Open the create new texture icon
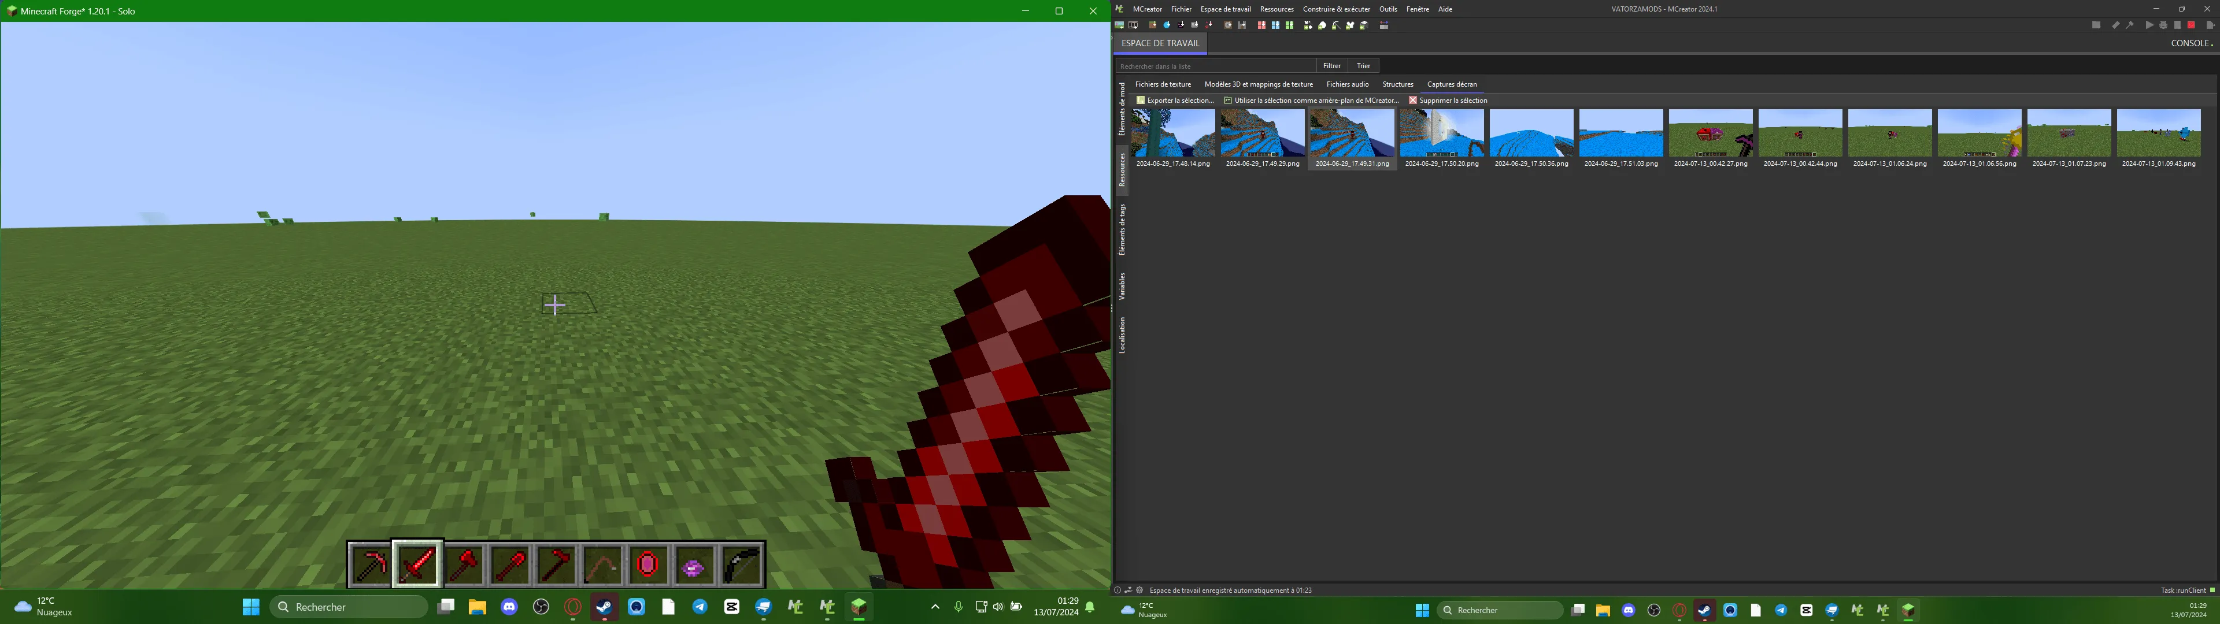 tap(1120, 25)
